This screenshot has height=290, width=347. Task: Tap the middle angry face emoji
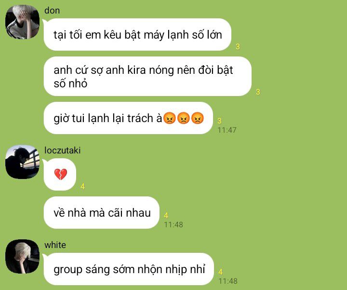tap(184, 118)
